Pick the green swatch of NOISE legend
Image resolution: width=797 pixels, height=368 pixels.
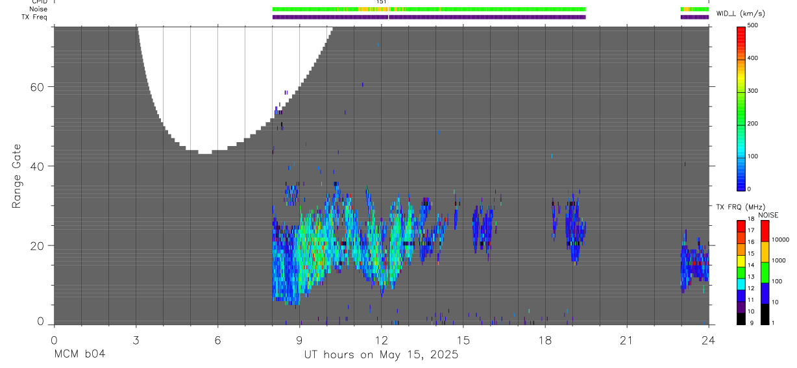pyautogui.click(x=764, y=272)
